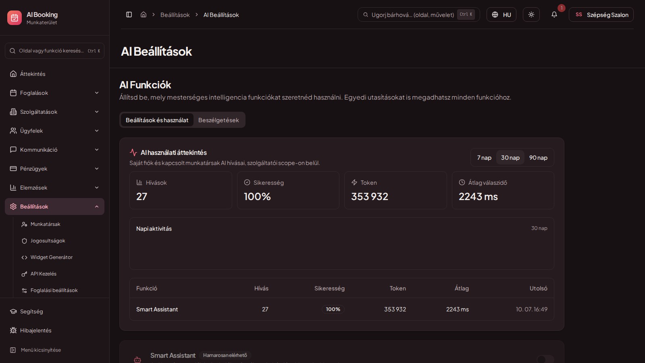Screen dimensions: 645x363
Task: Click the sidebar page or function search field
Action: click(x=54, y=51)
